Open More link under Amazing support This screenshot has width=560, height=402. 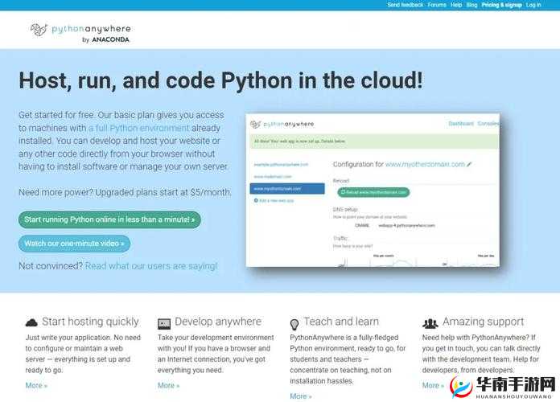(x=433, y=386)
